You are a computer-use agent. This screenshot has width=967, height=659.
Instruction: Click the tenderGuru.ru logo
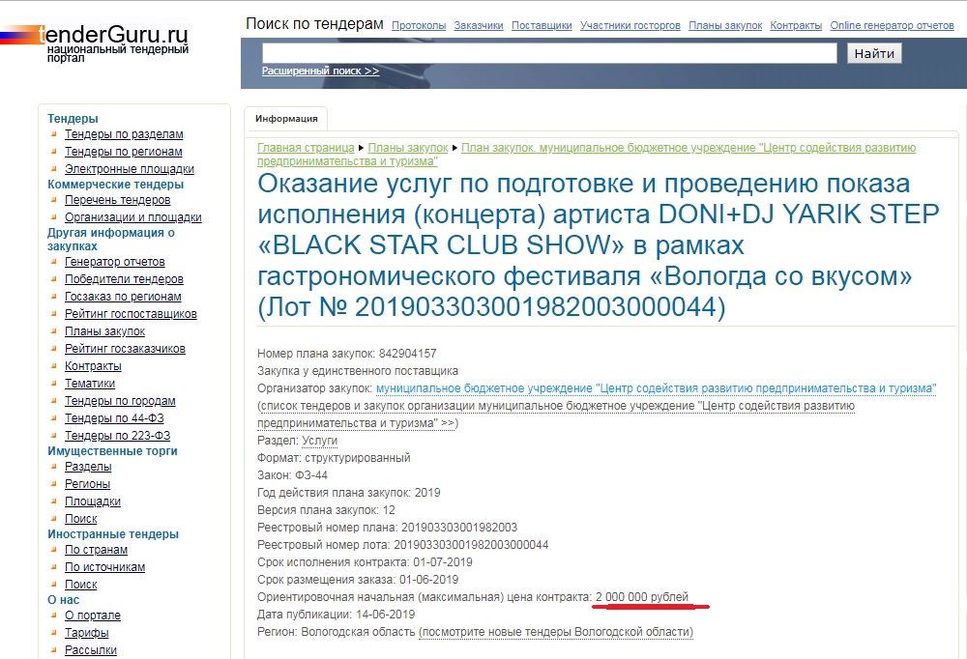(95, 42)
